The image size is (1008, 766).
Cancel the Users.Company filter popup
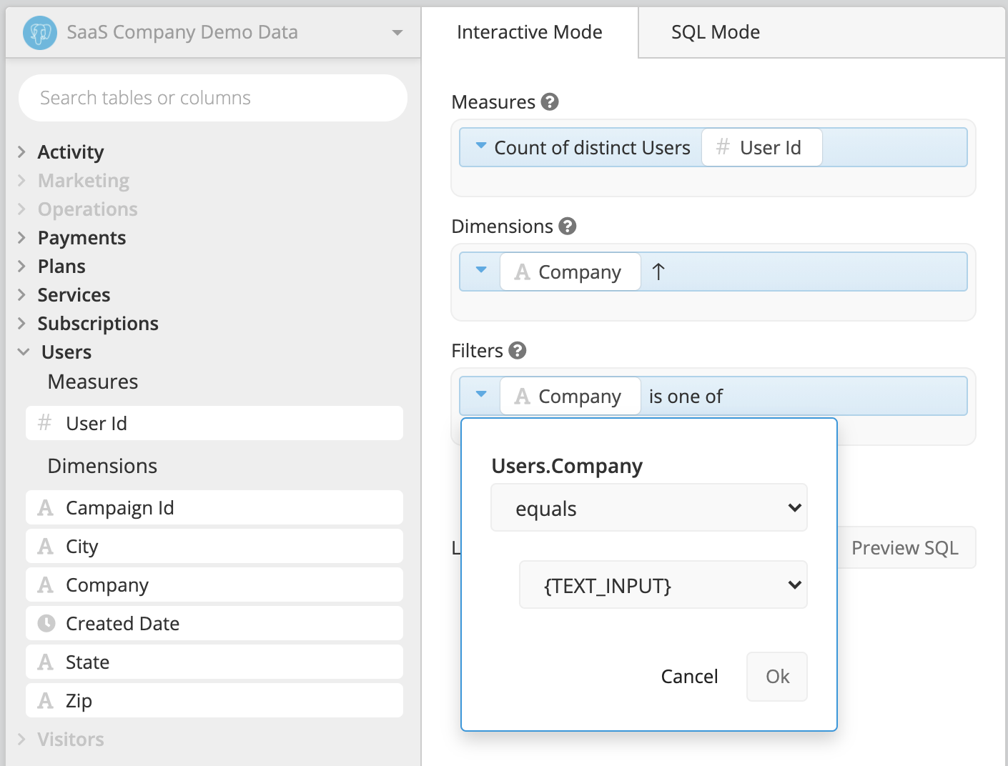click(689, 676)
